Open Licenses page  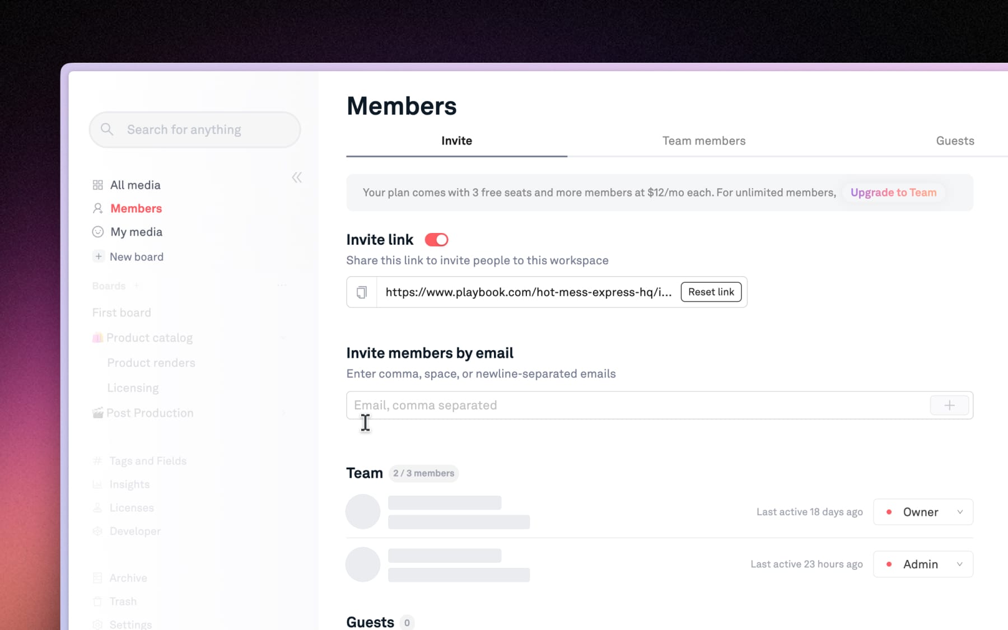point(132,508)
